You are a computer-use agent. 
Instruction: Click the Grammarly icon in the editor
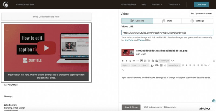(214, 101)
